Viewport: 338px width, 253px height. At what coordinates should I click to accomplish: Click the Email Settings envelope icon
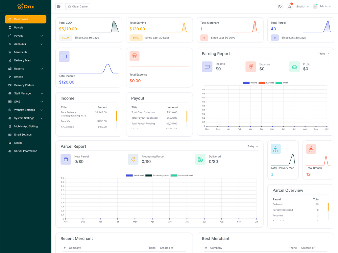pyautogui.click(x=10, y=135)
